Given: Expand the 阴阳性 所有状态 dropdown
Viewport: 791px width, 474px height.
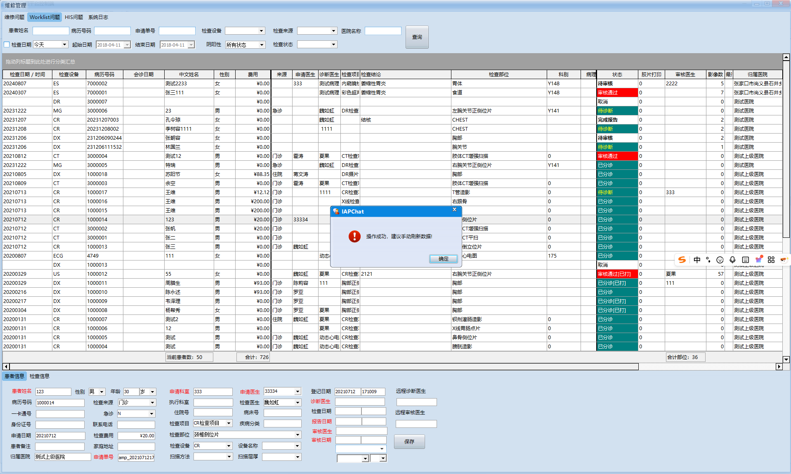Looking at the screenshot, I should [262, 45].
